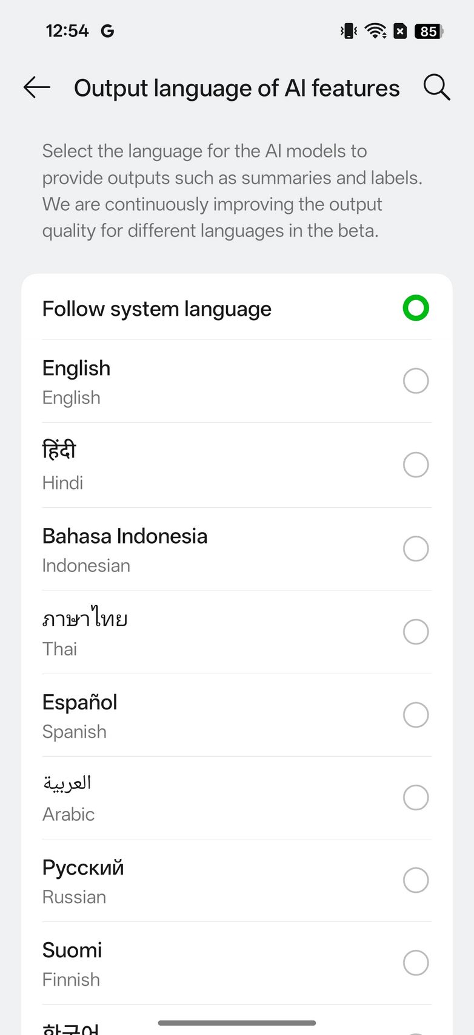474x1035 pixels.
Task: Pick the Thai radio button
Action: click(x=416, y=632)
